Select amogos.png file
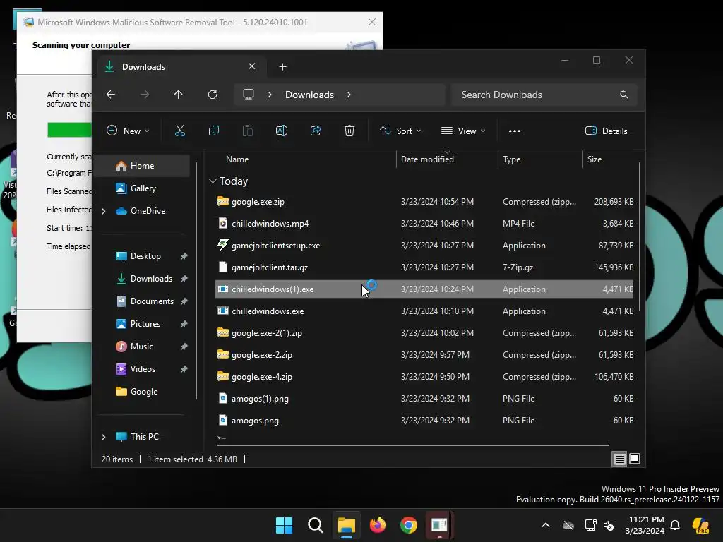 (424, 421)
